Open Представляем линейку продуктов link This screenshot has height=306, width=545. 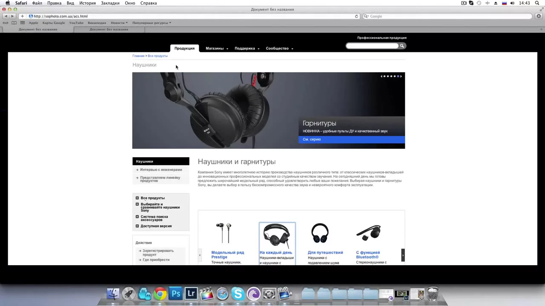(x=160, y=179)
